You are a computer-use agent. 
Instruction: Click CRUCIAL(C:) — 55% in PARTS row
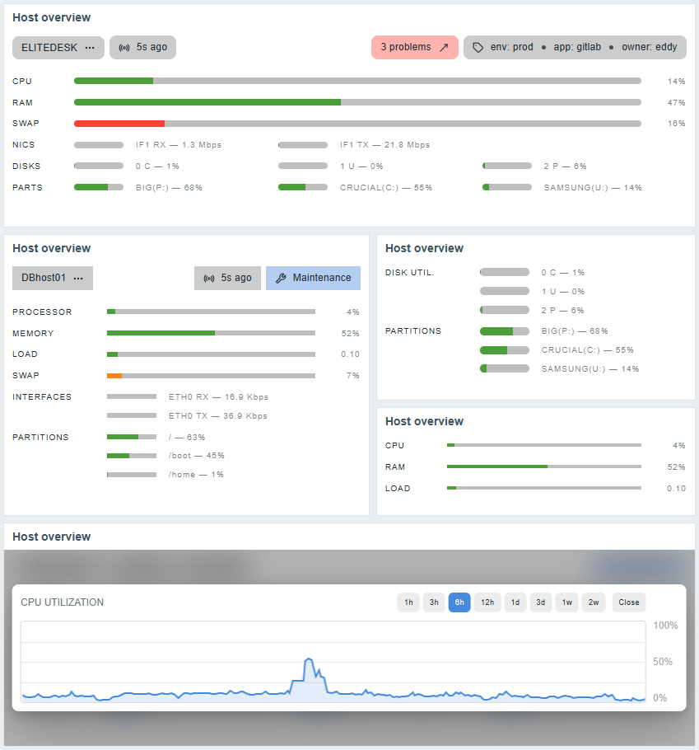tap(386, 188)
